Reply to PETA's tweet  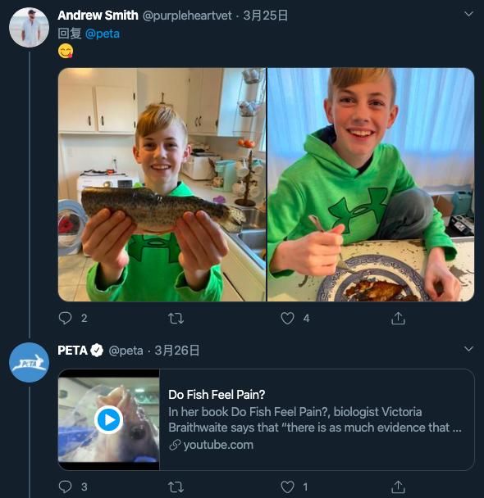(65, 487)
